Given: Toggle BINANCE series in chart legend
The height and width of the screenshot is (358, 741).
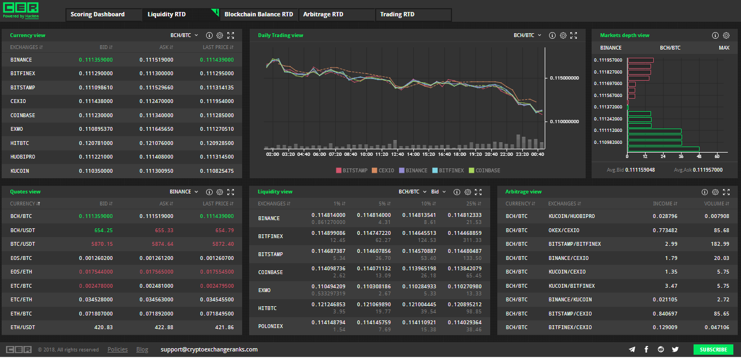Looking at the screenshot, I should [x=413, y=171].
